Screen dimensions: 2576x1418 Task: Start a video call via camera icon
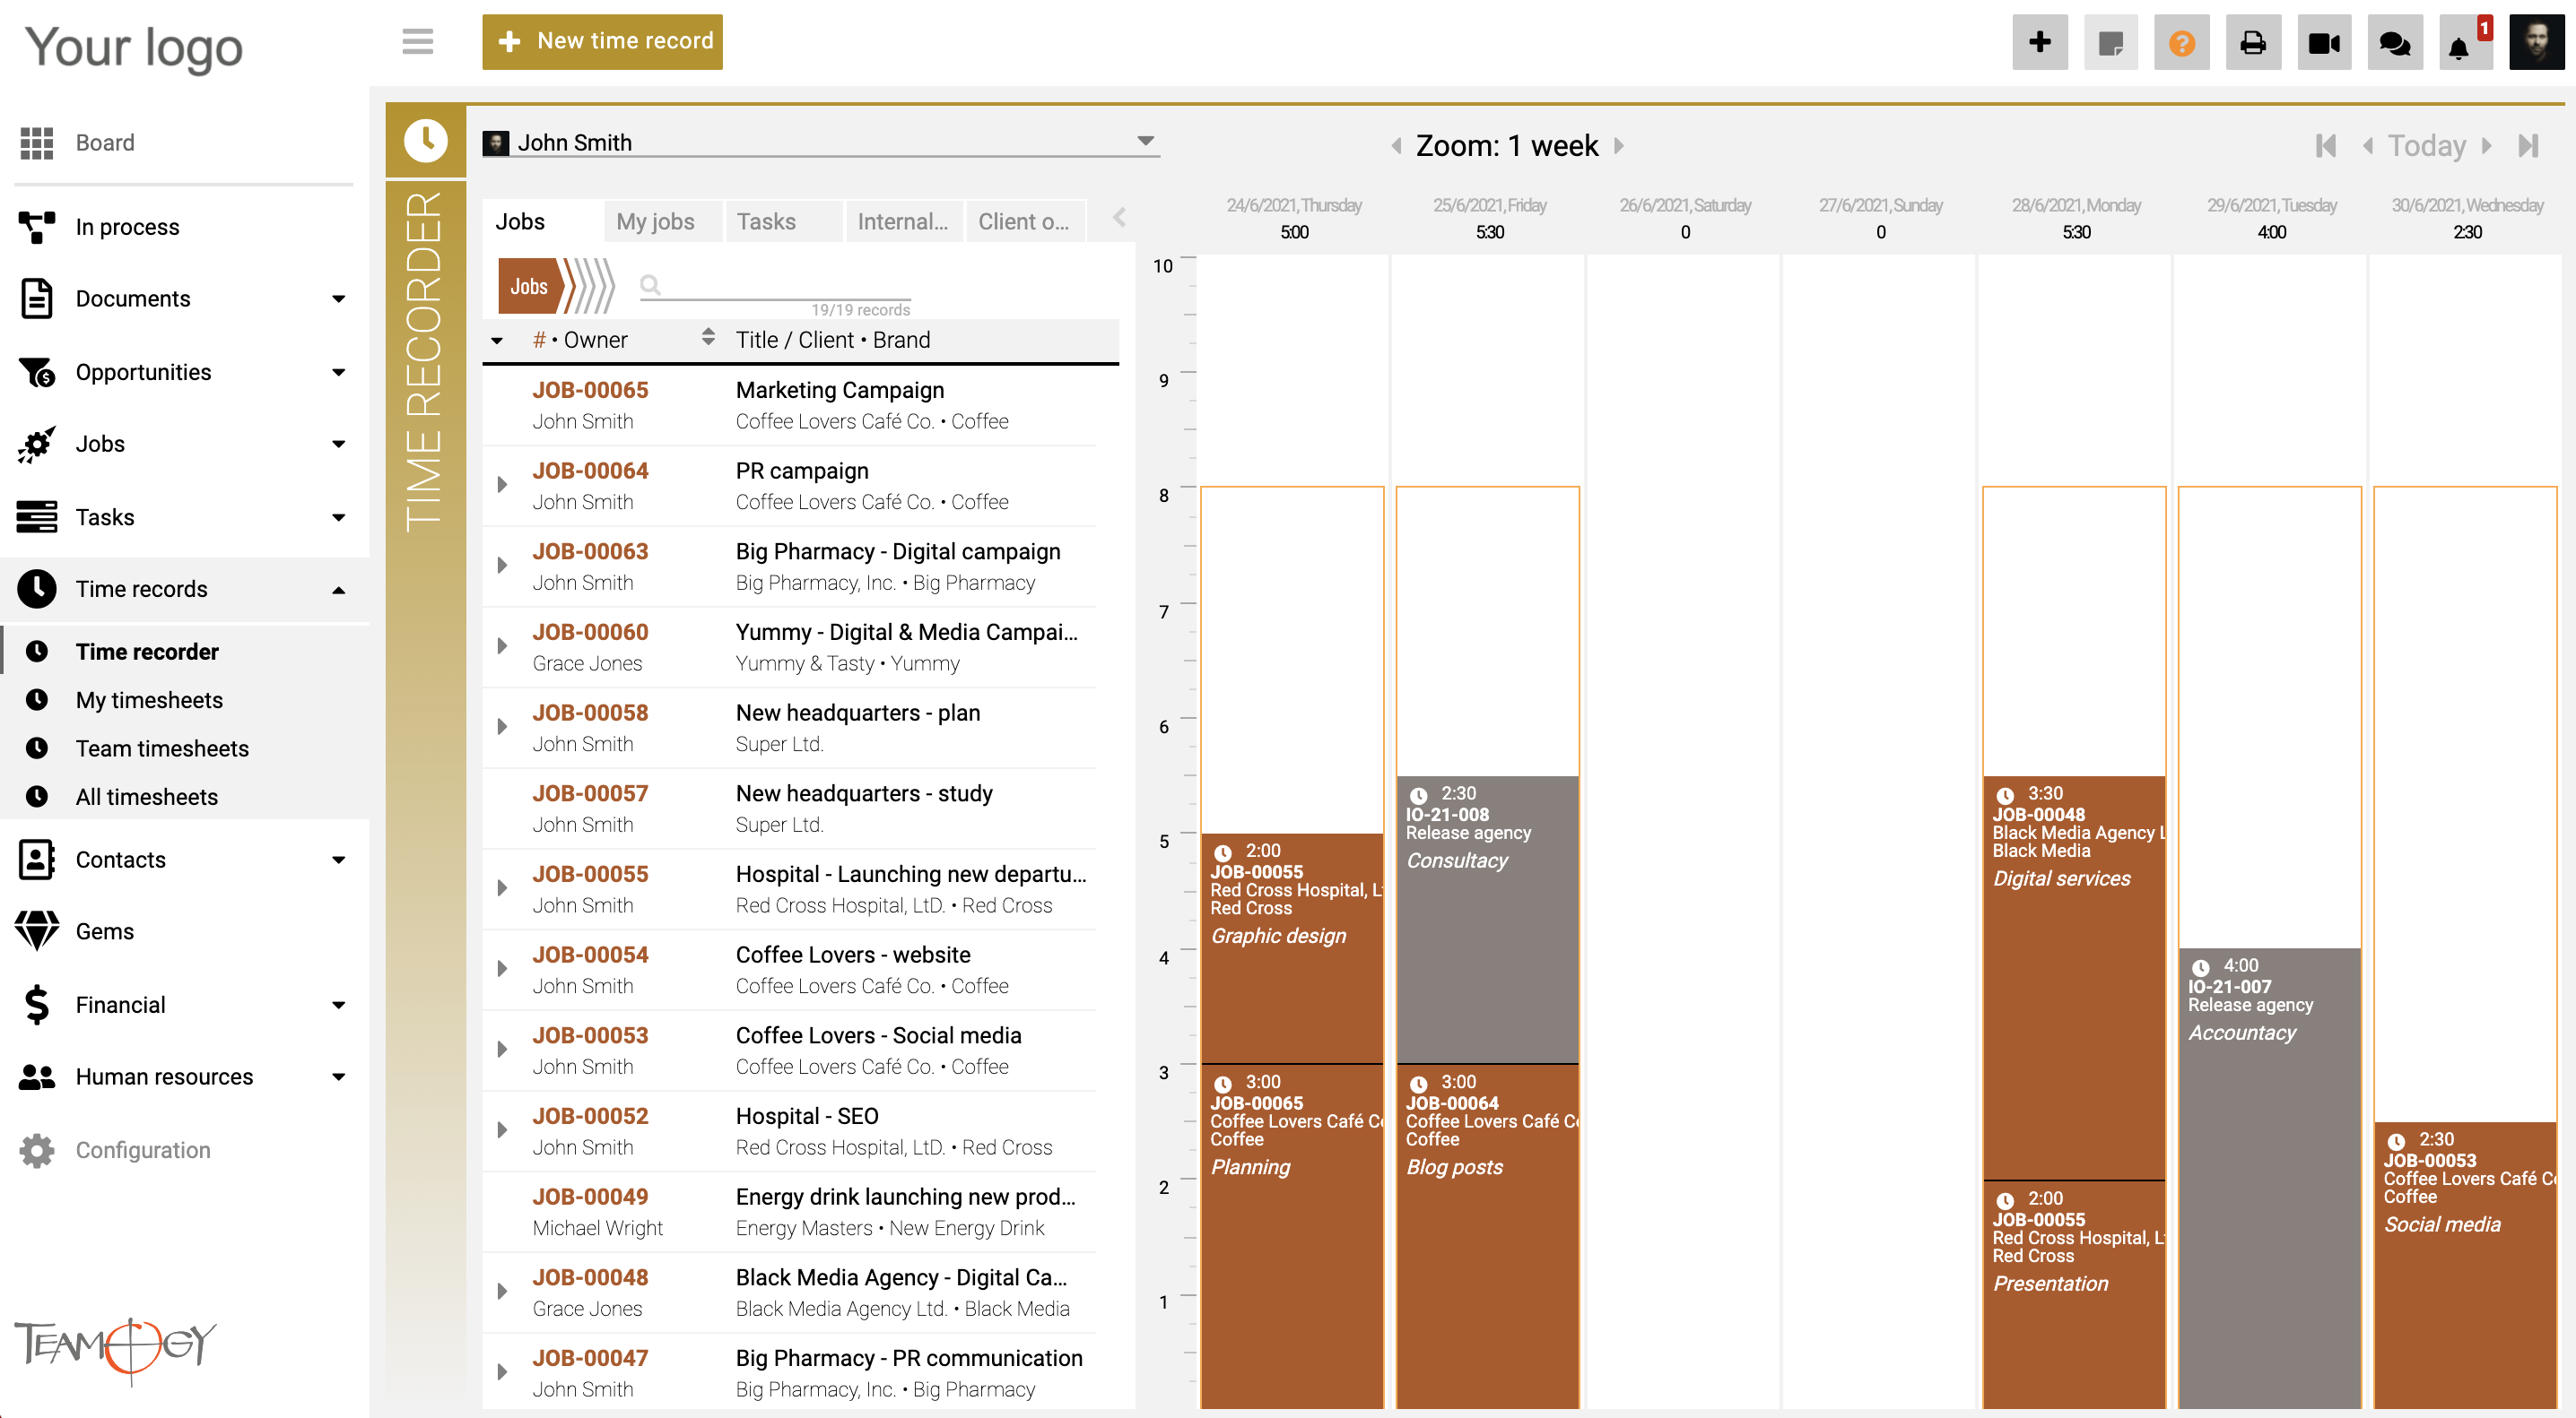pos(2324,42)
